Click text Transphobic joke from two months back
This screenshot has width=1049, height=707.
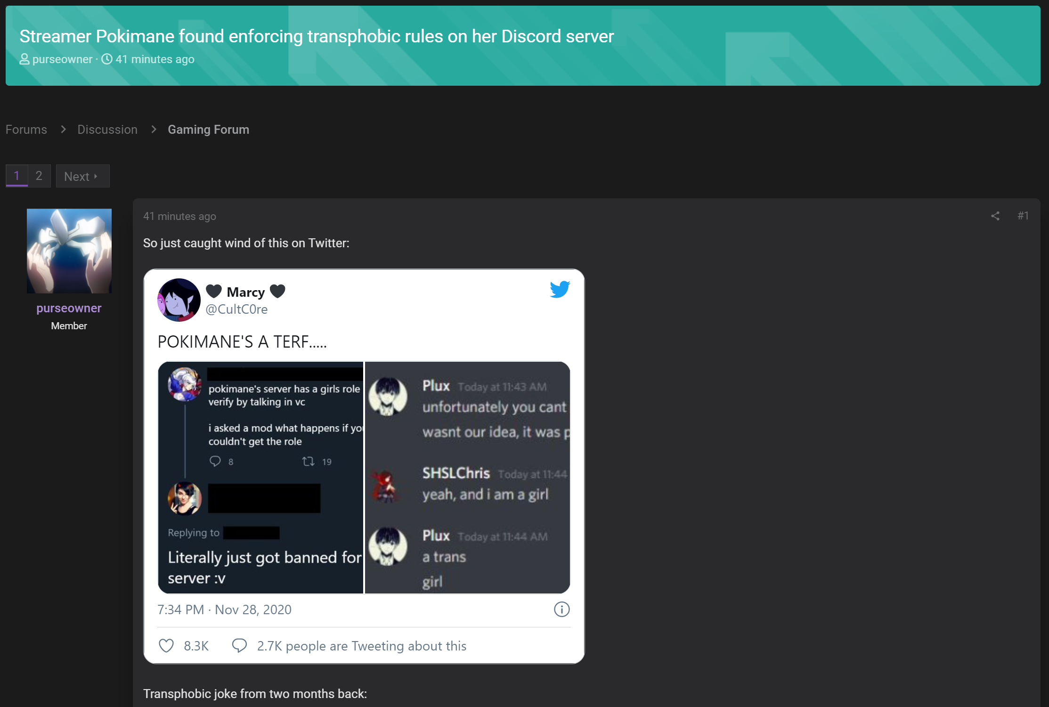tap(255, 694)
